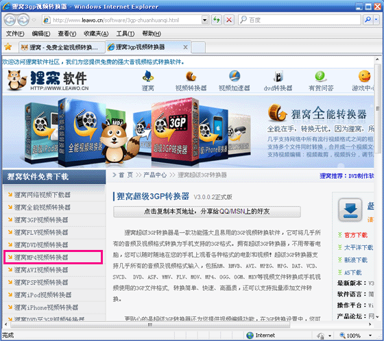
Task: Open the 文件(F) menu
Action: click(15, 34)
